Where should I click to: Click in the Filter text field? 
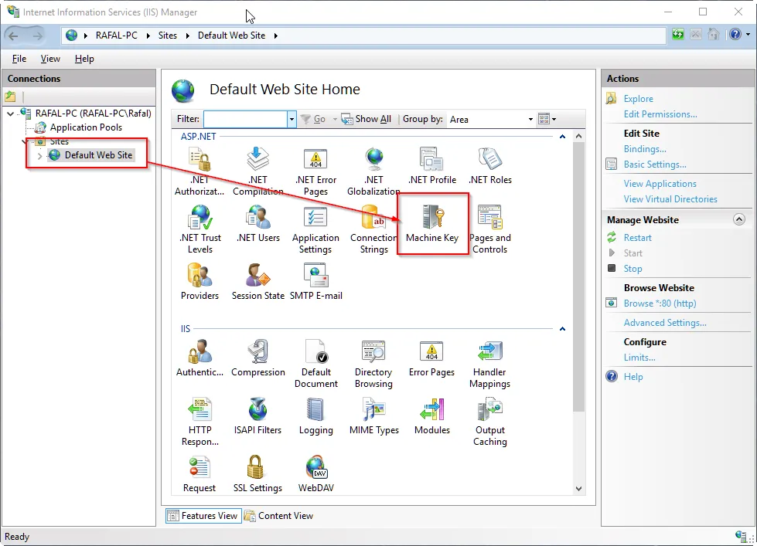(246, 119)
